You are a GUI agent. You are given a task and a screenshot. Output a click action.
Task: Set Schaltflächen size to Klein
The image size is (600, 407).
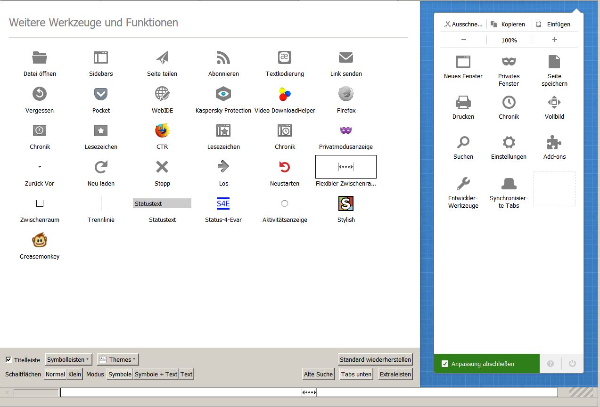[74, 374]
